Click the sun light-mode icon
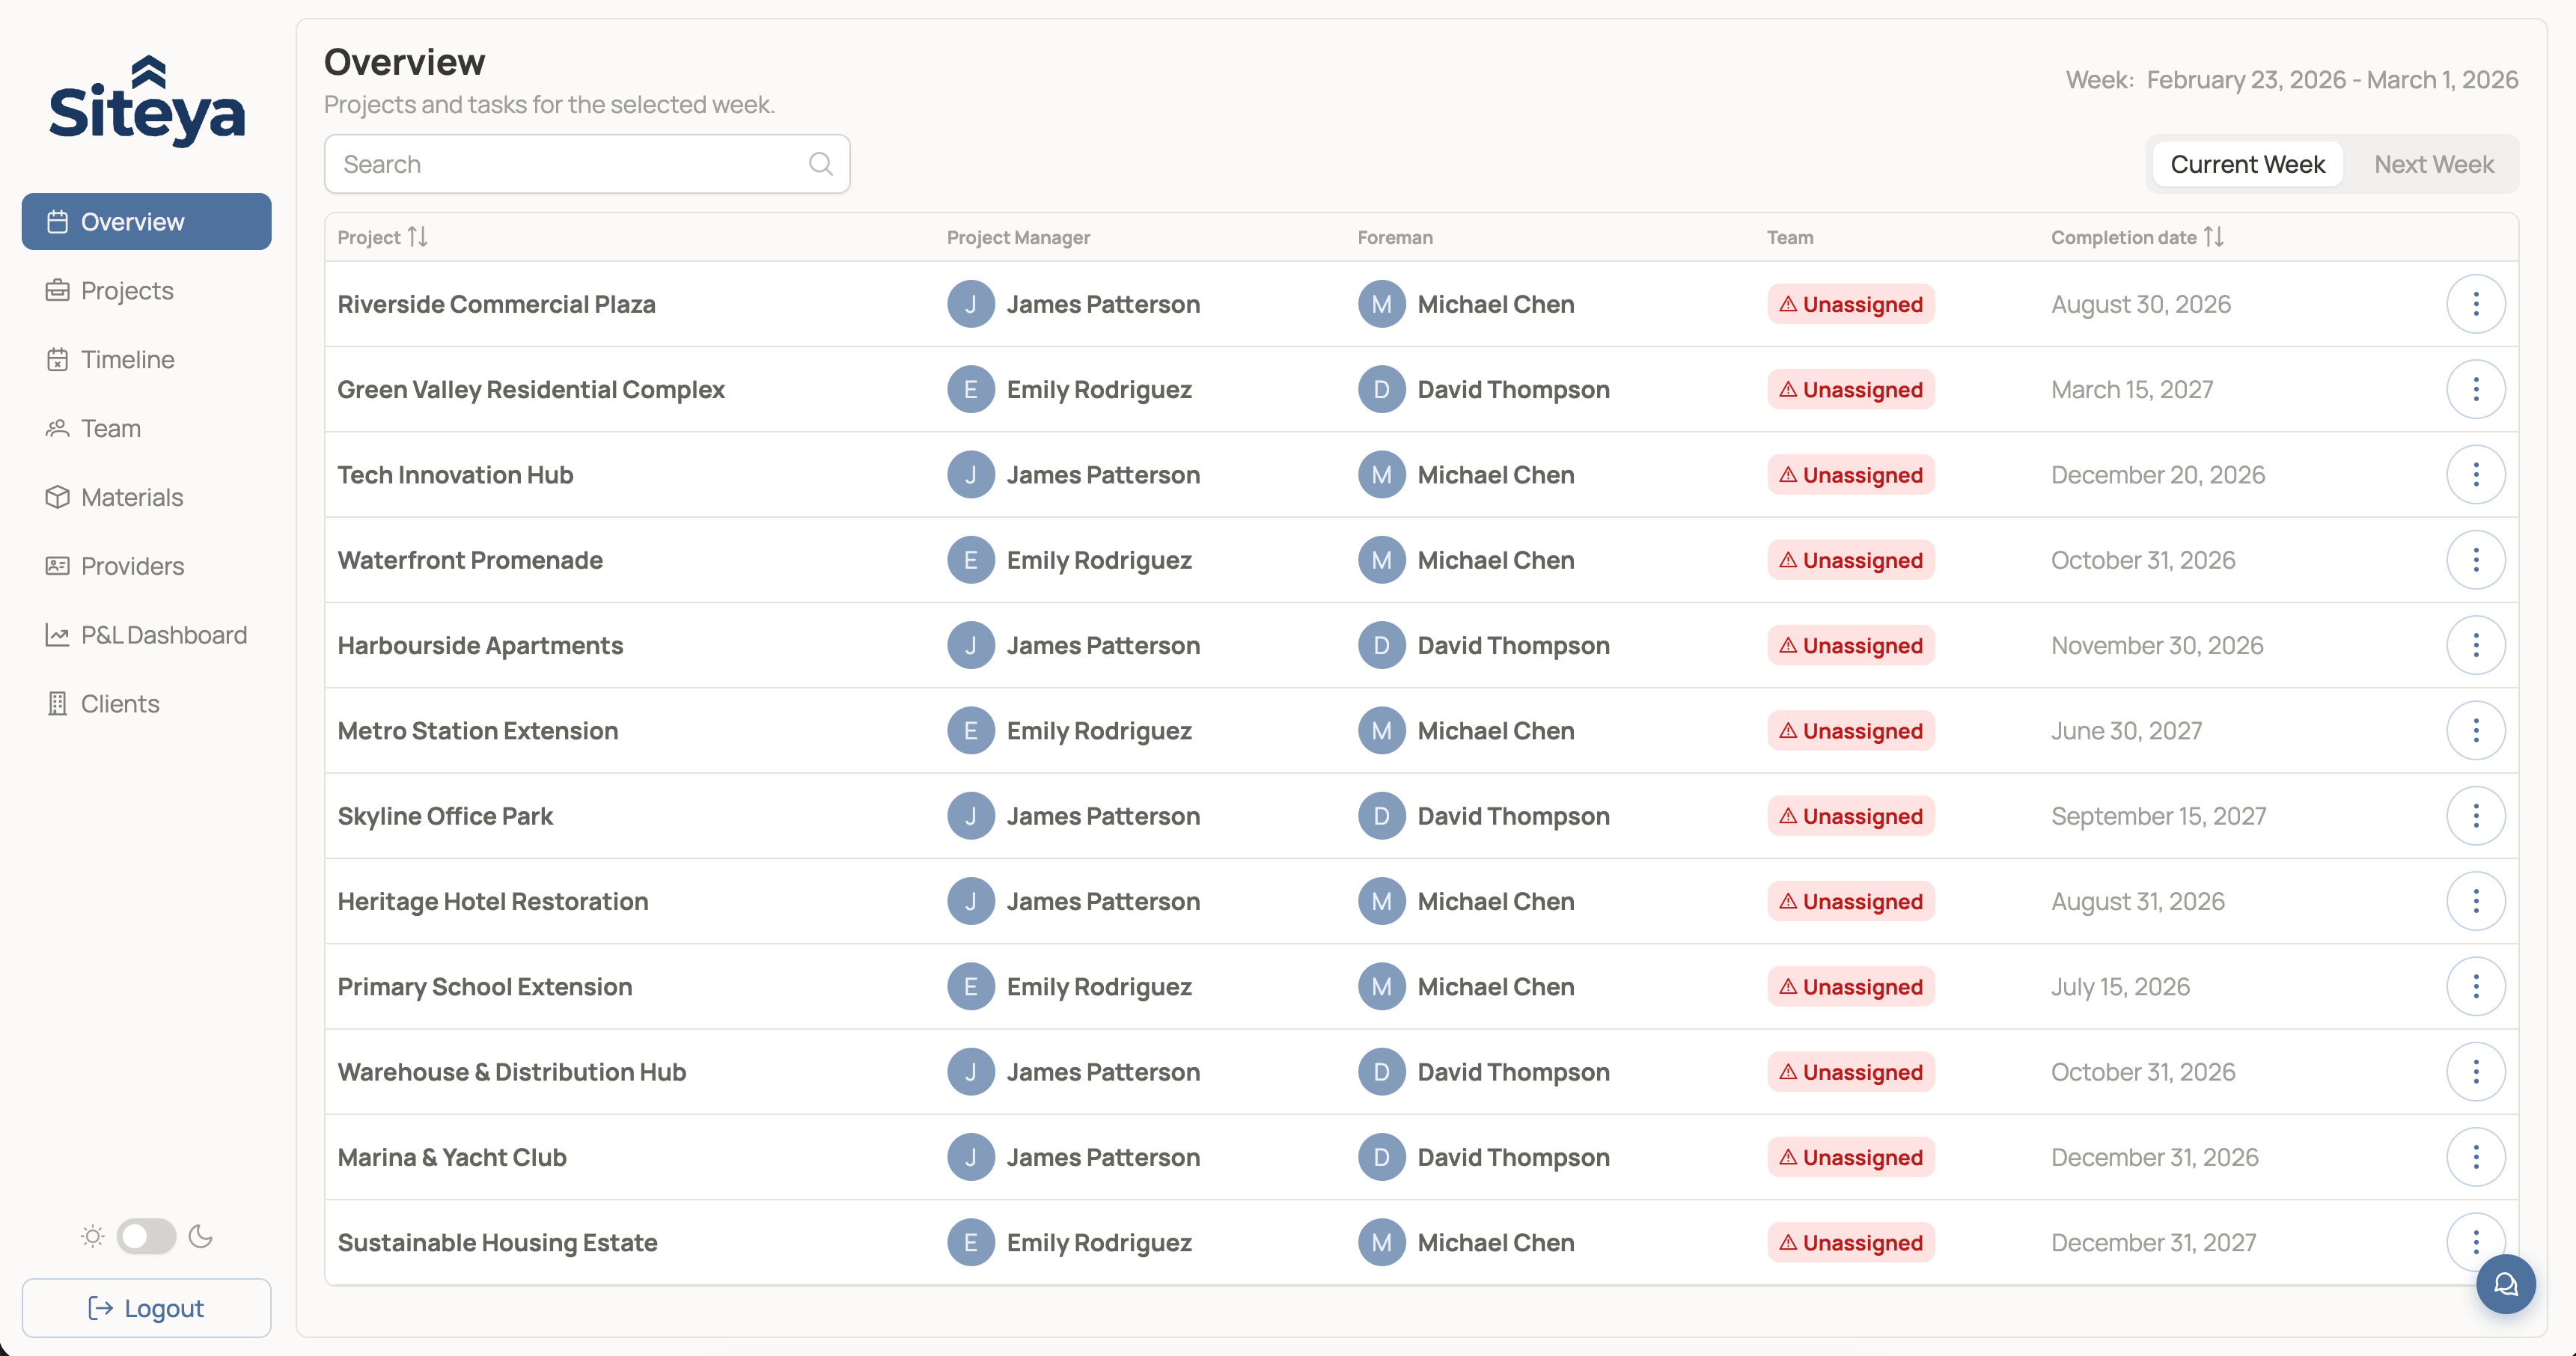2576x1356 pixels. point(92,1236)
